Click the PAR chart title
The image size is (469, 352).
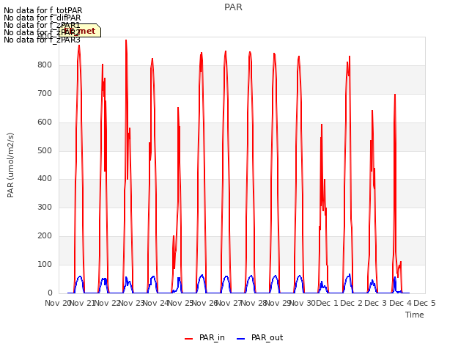click(x=233, y=7)
